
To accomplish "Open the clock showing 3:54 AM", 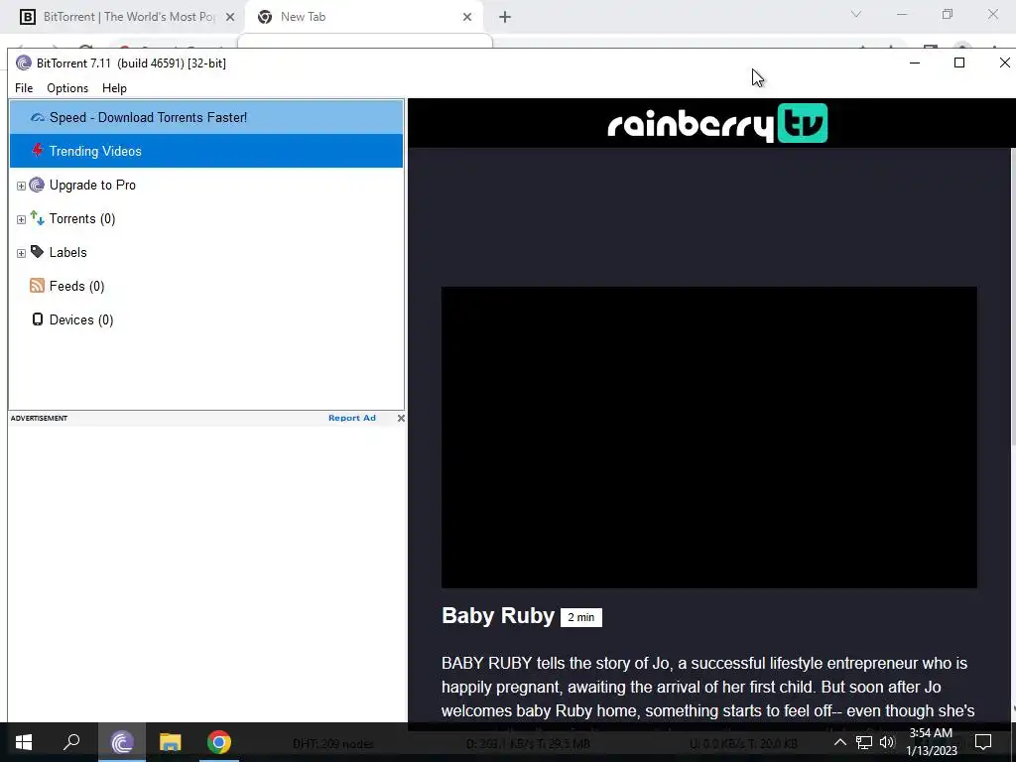I will point(931,742).
